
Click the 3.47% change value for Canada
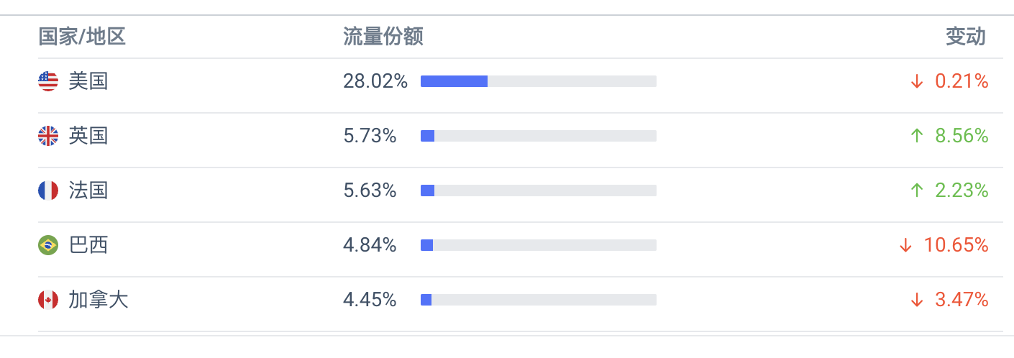click(x=962, y=300)
